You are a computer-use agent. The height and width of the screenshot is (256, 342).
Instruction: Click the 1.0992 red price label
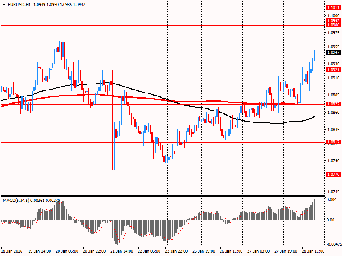point(333,20)
